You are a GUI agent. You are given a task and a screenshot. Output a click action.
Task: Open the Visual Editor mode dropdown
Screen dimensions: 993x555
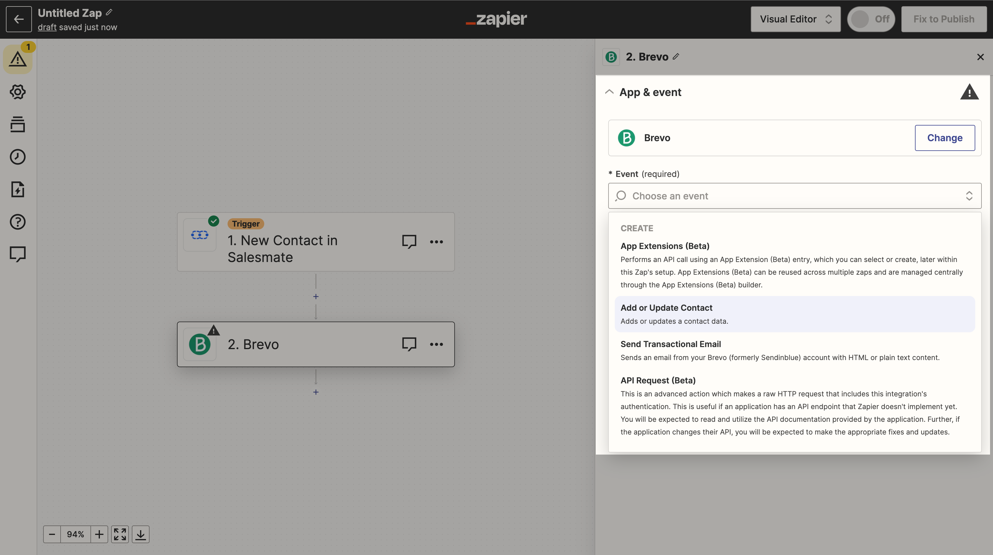pyautogui.click(x=795, y=19)
